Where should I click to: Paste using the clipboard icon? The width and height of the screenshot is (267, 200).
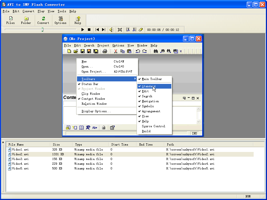tap(129, 51)
